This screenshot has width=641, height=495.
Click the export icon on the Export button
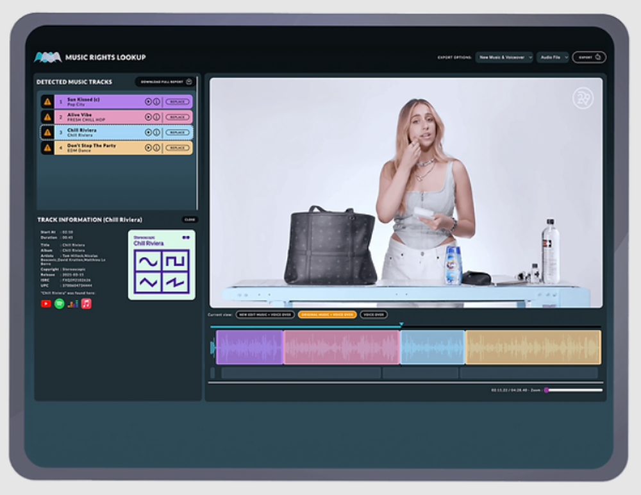coord(597,57)
